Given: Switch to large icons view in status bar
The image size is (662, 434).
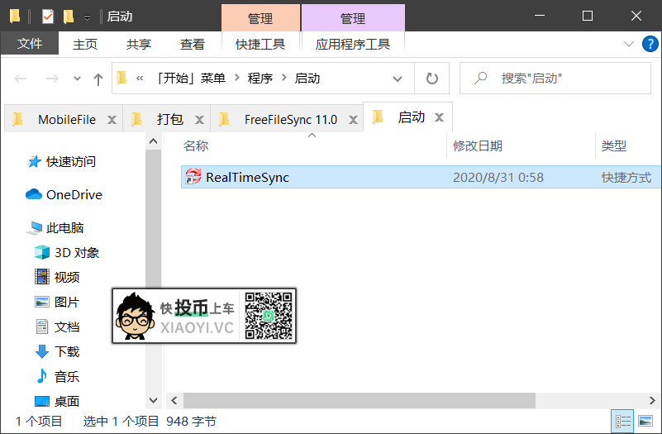Looking at the screenshot, I should [645, 421].
